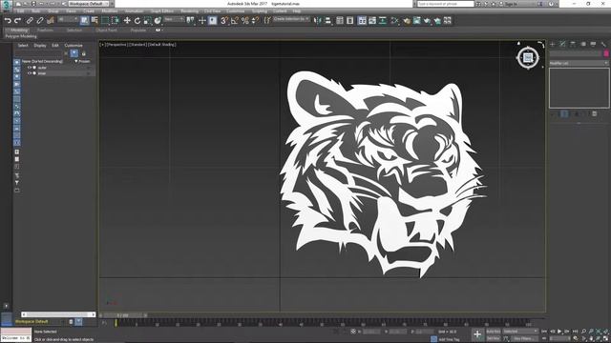Open the Modifier List dropdown
The height and width of the screenshot is (343, 611).
(x=579, y=63)
